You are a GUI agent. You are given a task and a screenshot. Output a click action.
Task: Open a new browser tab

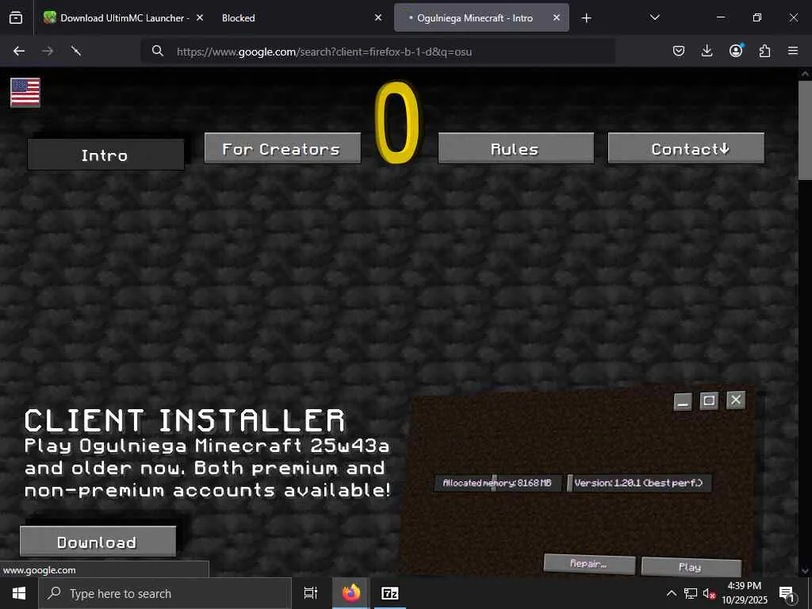pyautogui.click(x=586, y=18)
